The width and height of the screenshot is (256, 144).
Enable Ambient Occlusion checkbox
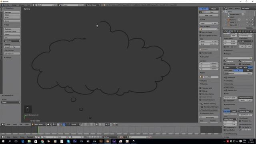[x=200, y=100]
